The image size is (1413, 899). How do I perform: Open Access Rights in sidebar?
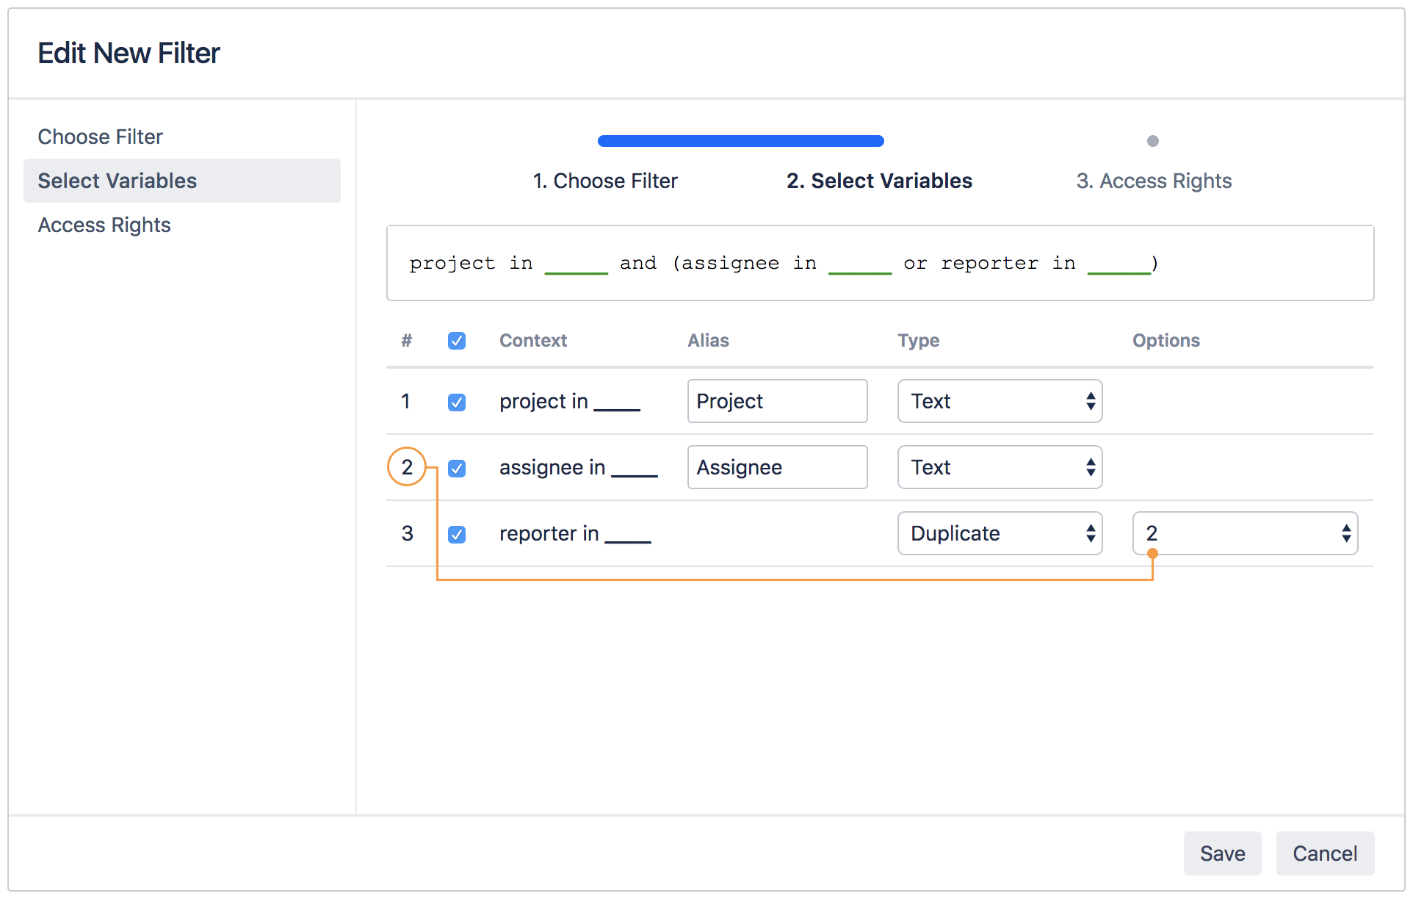click(104, 225)
